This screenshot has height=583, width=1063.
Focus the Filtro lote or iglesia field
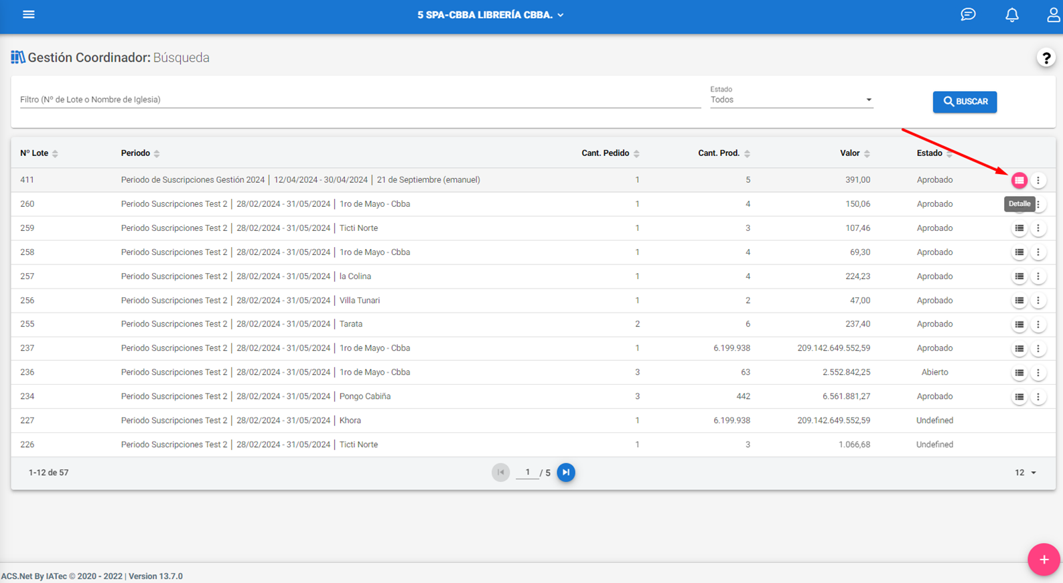[360, 100]
